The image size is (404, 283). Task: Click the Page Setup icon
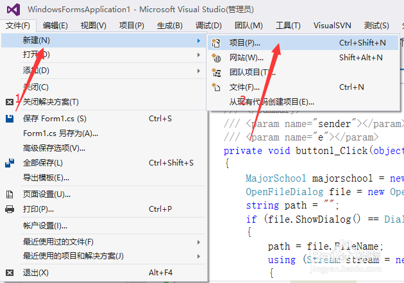click(10, 194)
